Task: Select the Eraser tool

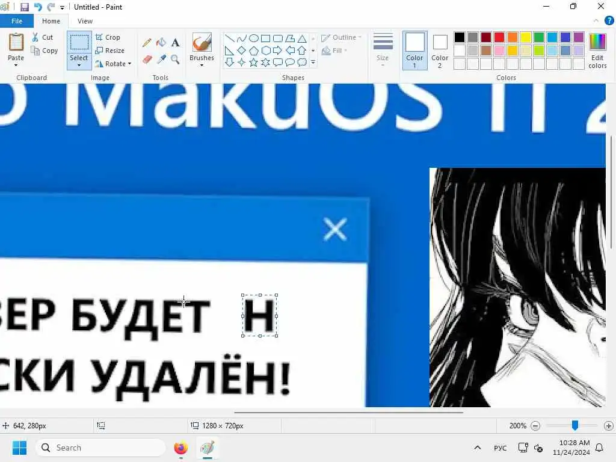Action: [147, 60]
